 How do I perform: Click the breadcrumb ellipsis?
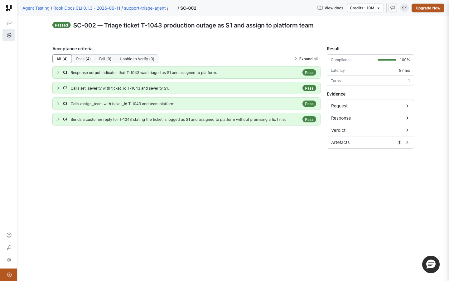tap(173, 8)
